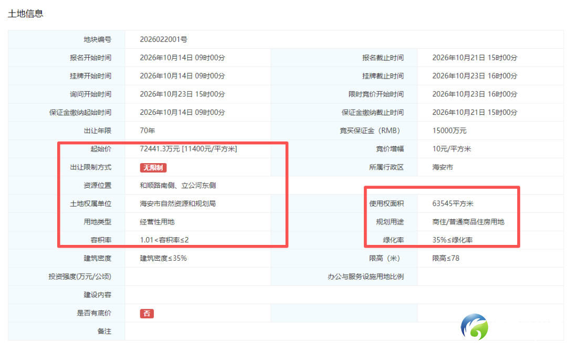This screenshot has height=343, width=567.
Task: Click the '15000万元' deposit value
Action: (449, 131)
